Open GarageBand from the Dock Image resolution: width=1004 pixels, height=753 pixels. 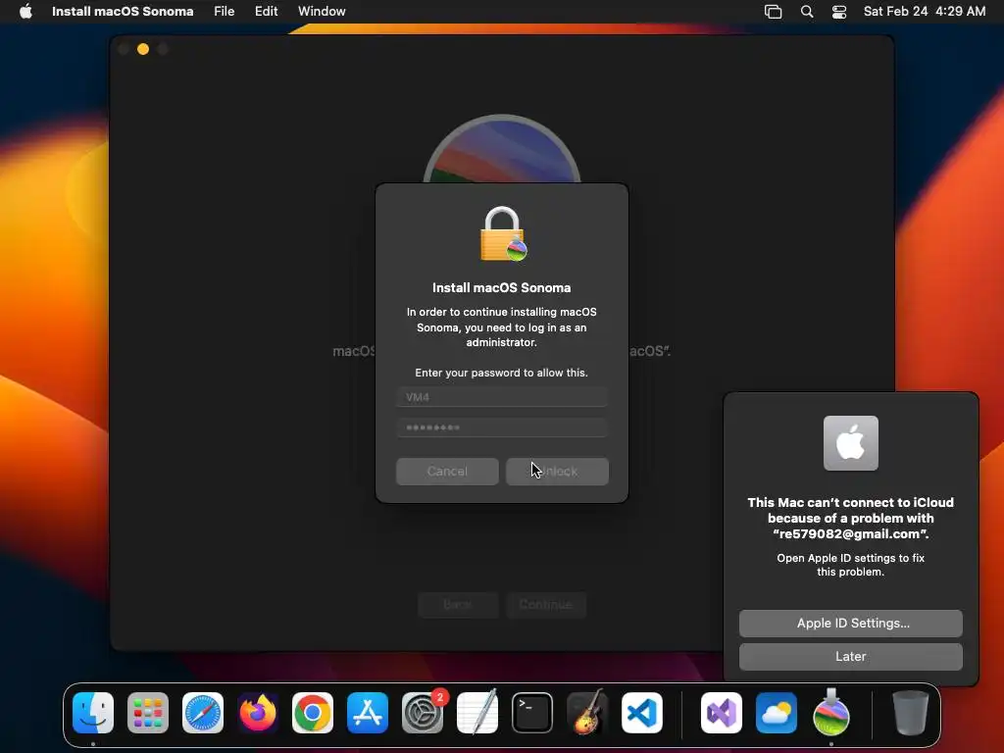tap(587, 713)
